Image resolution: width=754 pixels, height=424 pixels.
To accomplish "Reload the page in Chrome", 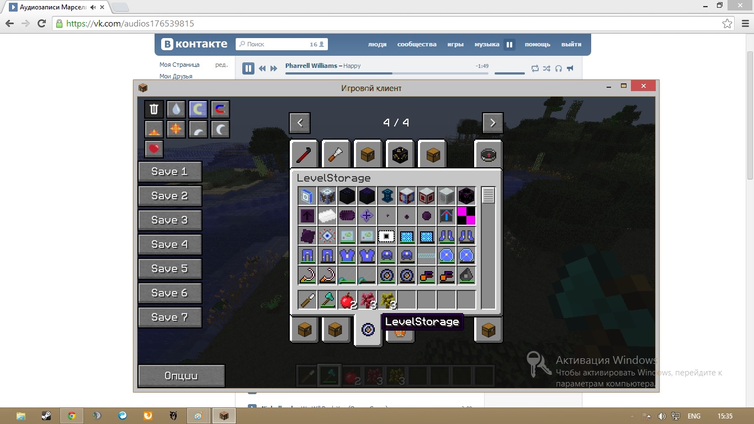I will [41, 24].
